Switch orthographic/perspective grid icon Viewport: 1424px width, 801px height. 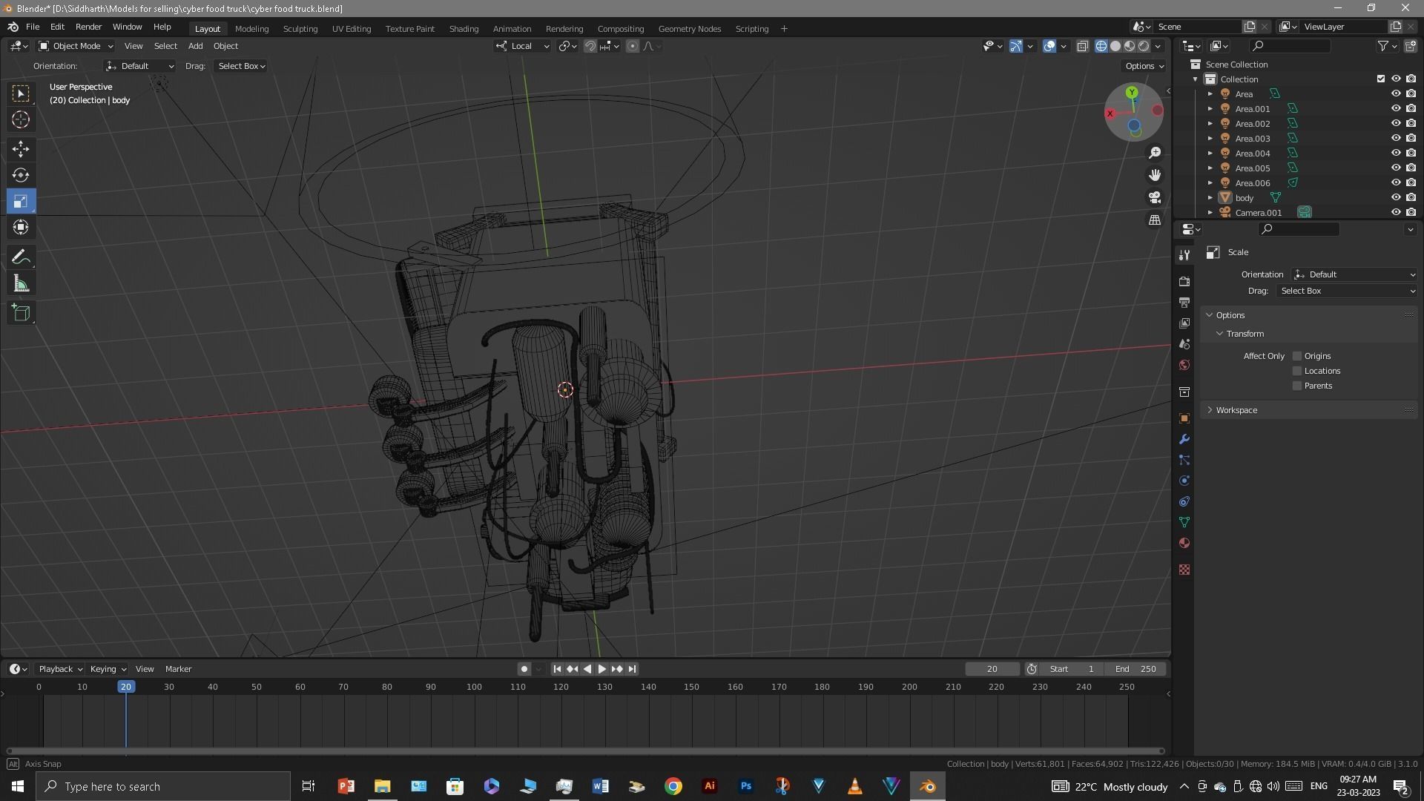pyautogui.click(x=1155, y=220)
